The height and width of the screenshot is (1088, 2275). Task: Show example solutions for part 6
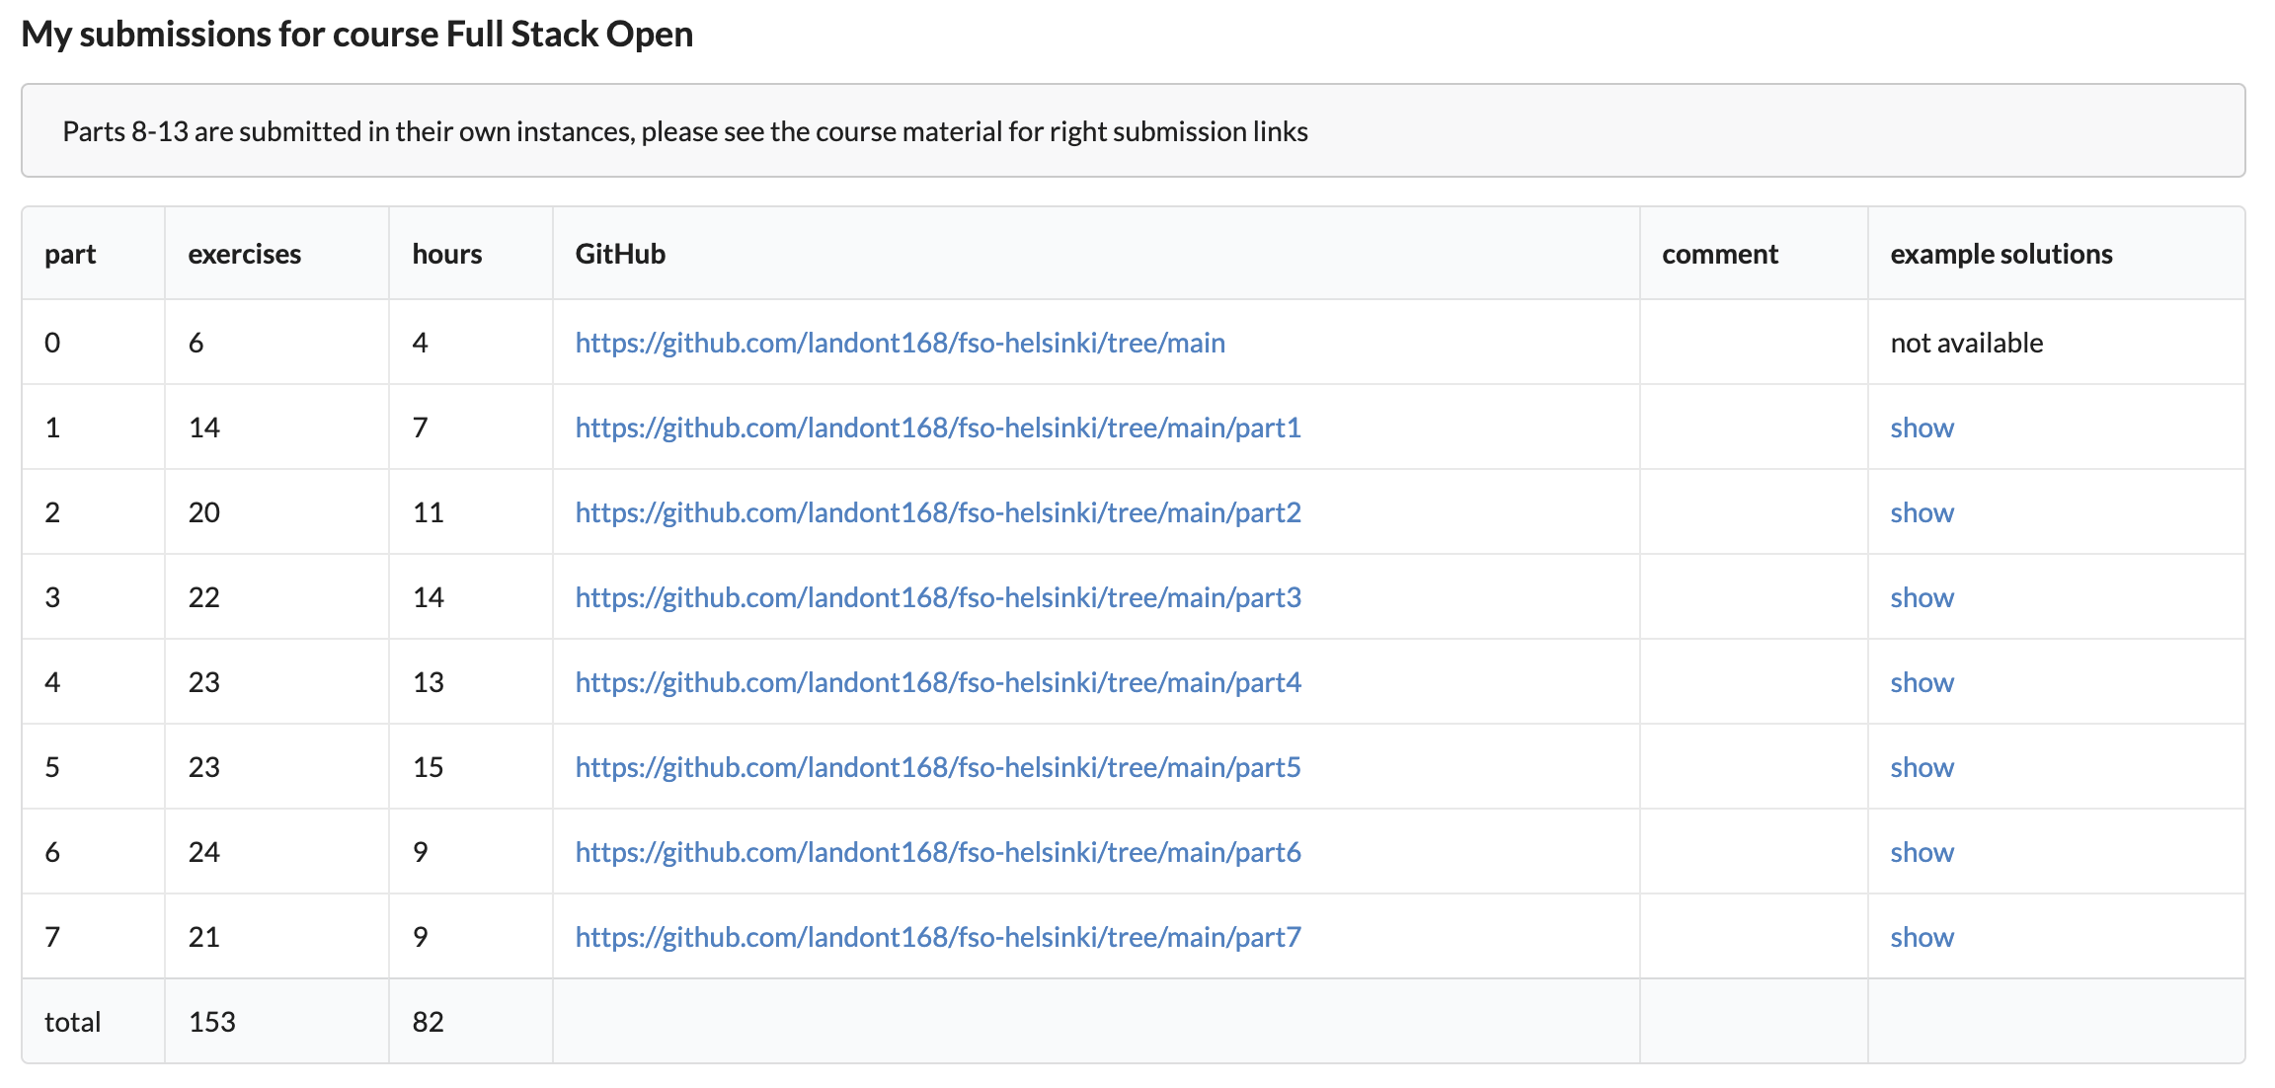[1922, 852]
